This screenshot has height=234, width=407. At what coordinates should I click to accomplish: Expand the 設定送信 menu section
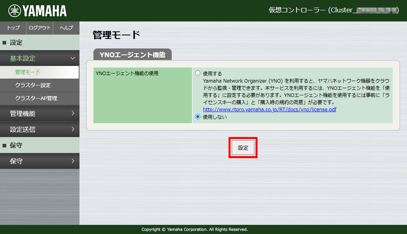point(40,129)
